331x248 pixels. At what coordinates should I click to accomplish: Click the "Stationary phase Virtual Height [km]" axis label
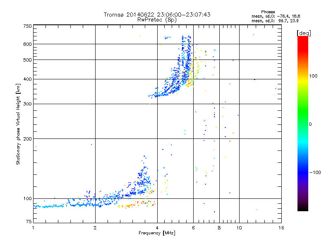pos(18,124)
